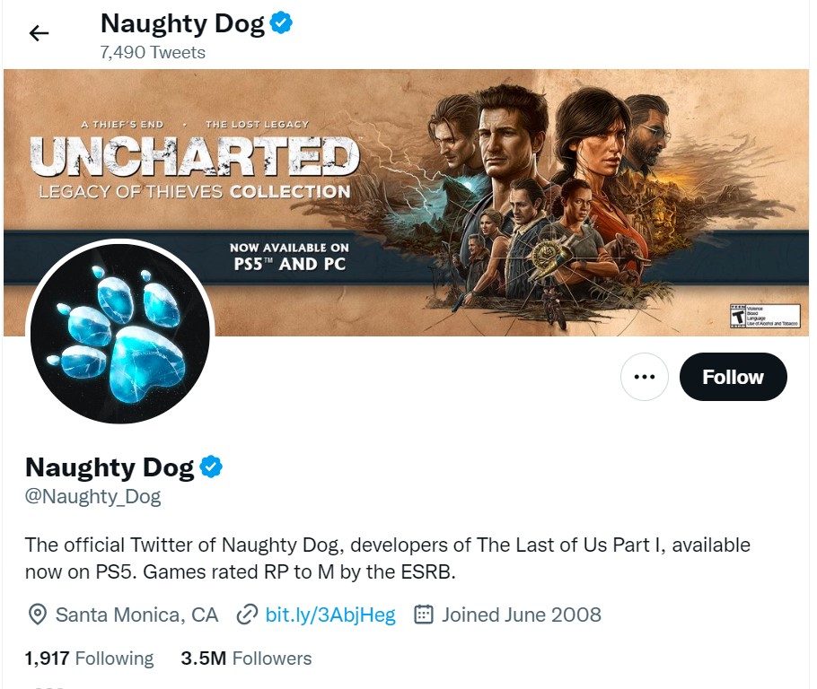Go back using the left arrow
The width and height of the screenshot is (817, 689).
tap(39, 34)
